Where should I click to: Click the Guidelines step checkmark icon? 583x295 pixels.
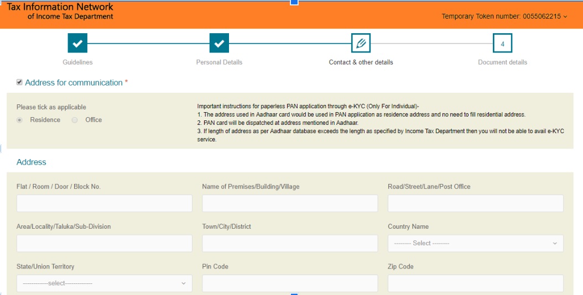point(77,43)
